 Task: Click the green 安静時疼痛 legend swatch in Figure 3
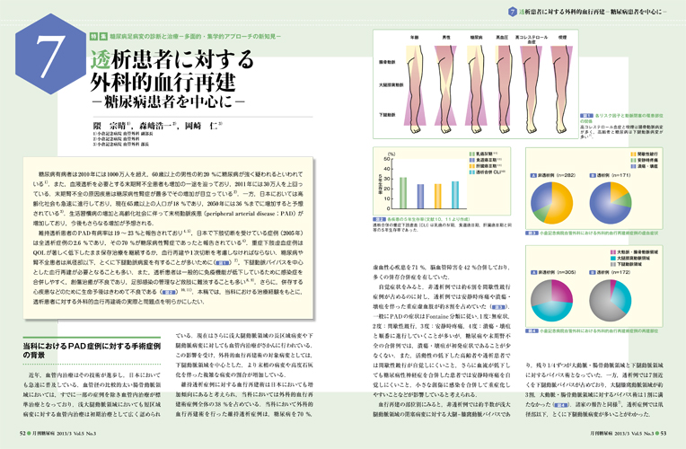pos(633,160)
